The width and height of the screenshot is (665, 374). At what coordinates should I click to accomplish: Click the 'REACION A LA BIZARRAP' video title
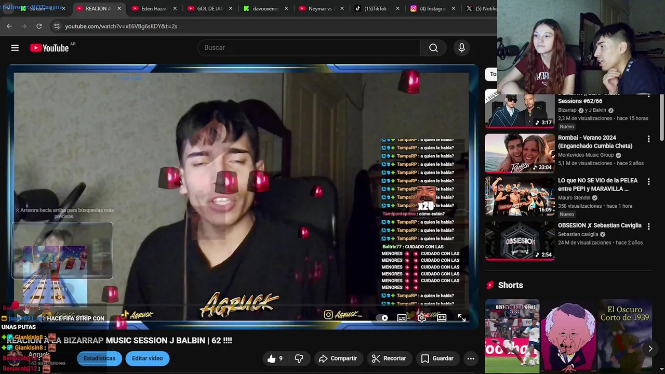pos(119,341)
